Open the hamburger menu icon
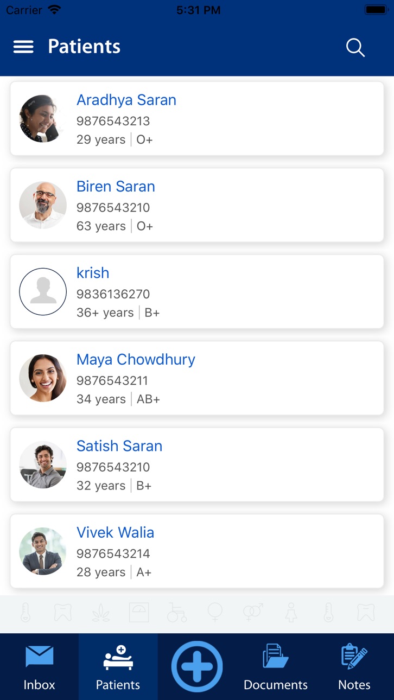The height and width of the screenshot is (700, 394). coord(23,47)
